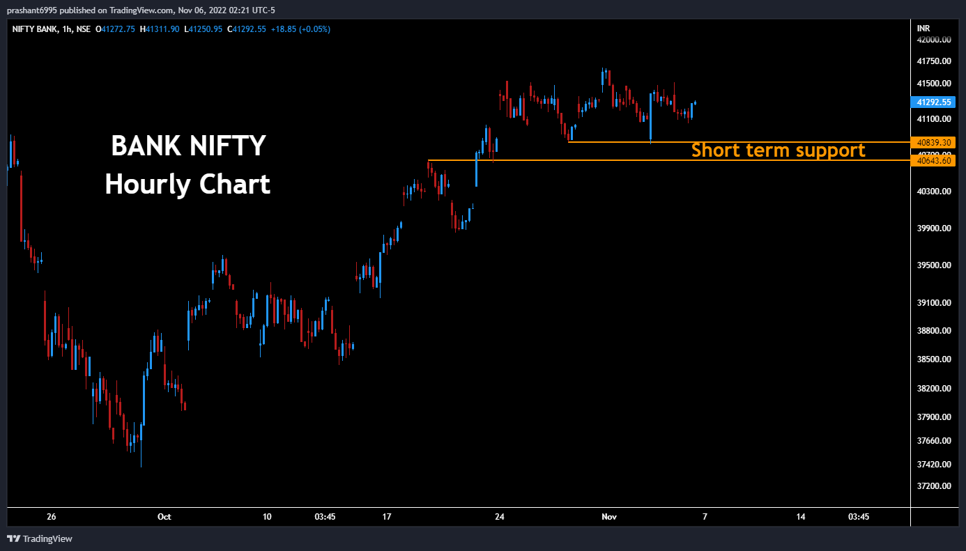The height and width of the screenshot is (551, 966).
Task: Select the 40643.60 orange price label
Action: tap(934, 161)
